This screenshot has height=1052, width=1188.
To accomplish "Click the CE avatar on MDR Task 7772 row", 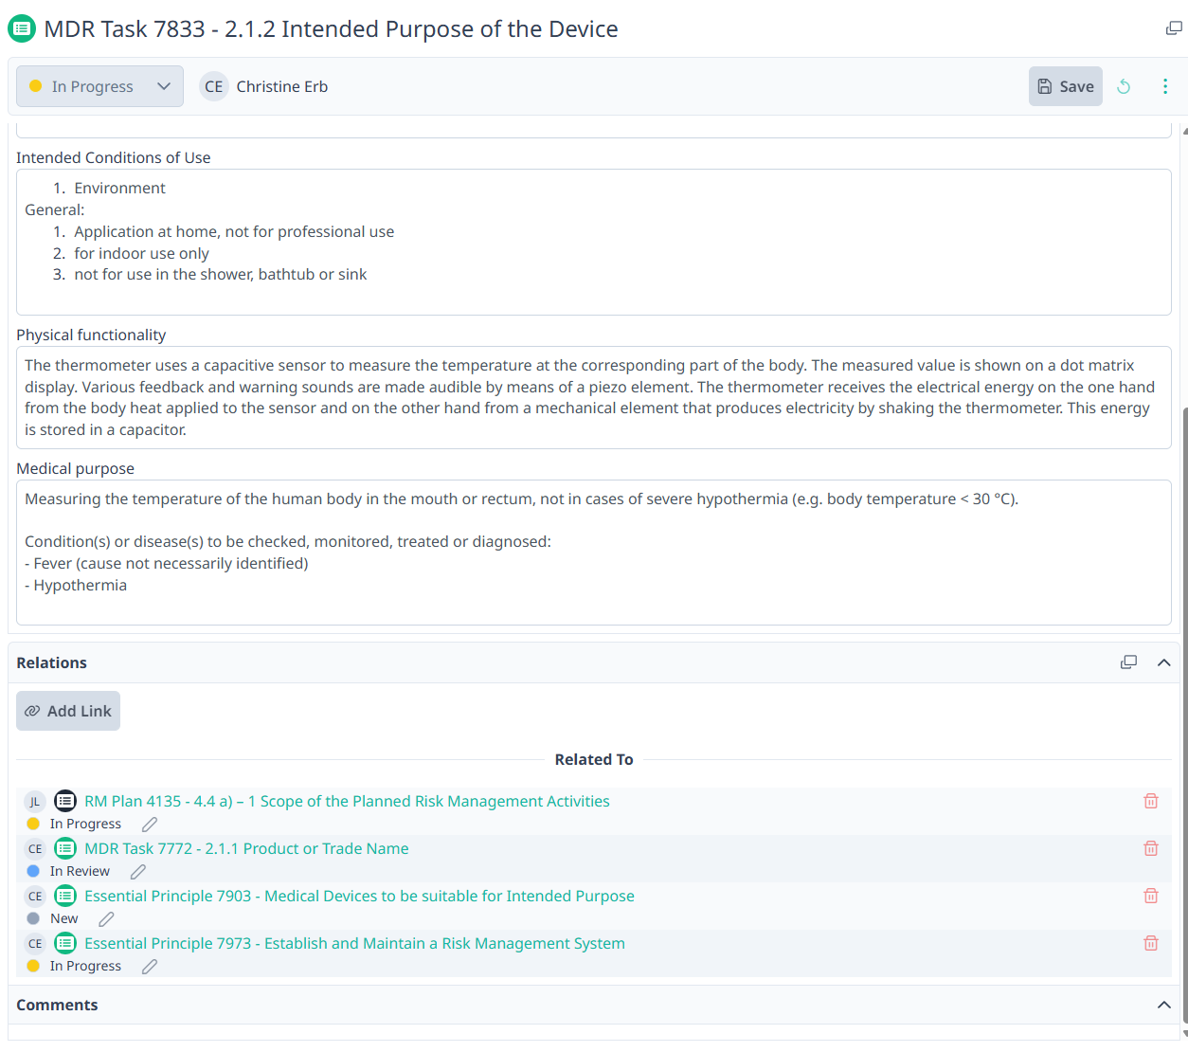I will click(35, 848).
